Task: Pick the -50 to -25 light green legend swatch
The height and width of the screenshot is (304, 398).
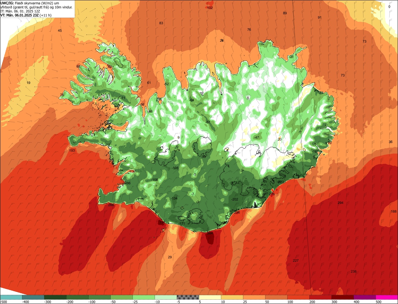Action: (122, 297)
